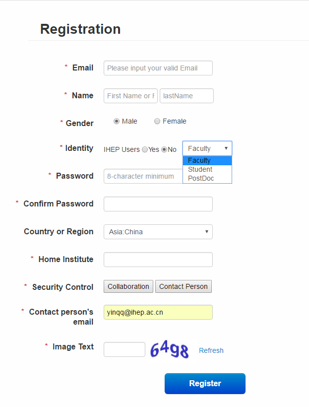Viewport: 309px width, 407px height.
Task: Click the Contact Person button
Action: point(184,286)
